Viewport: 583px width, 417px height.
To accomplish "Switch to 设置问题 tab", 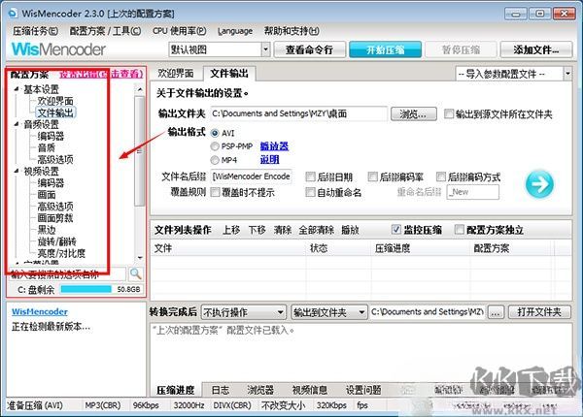I will (x=363, y=390).
